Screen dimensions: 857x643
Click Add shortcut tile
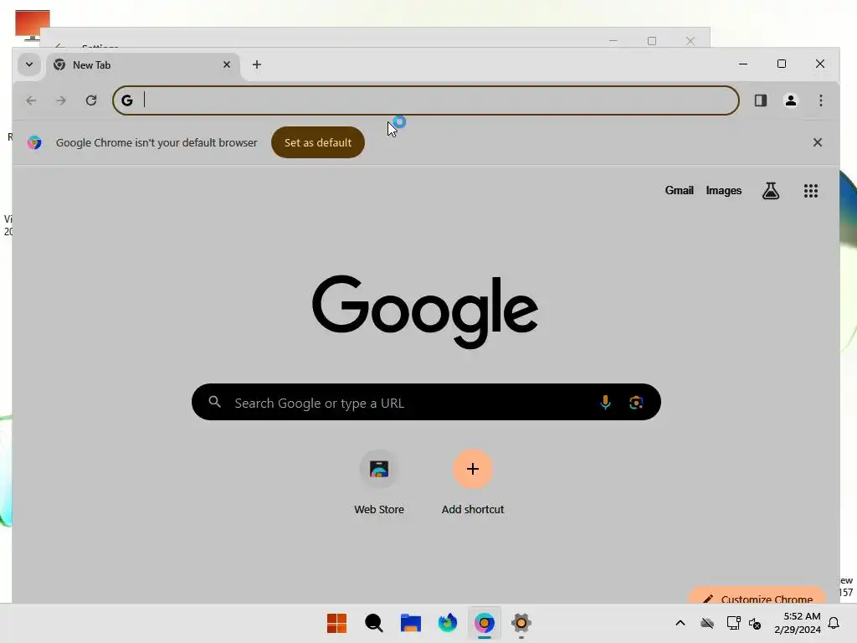pyautogui.click(x=473, y=481)
